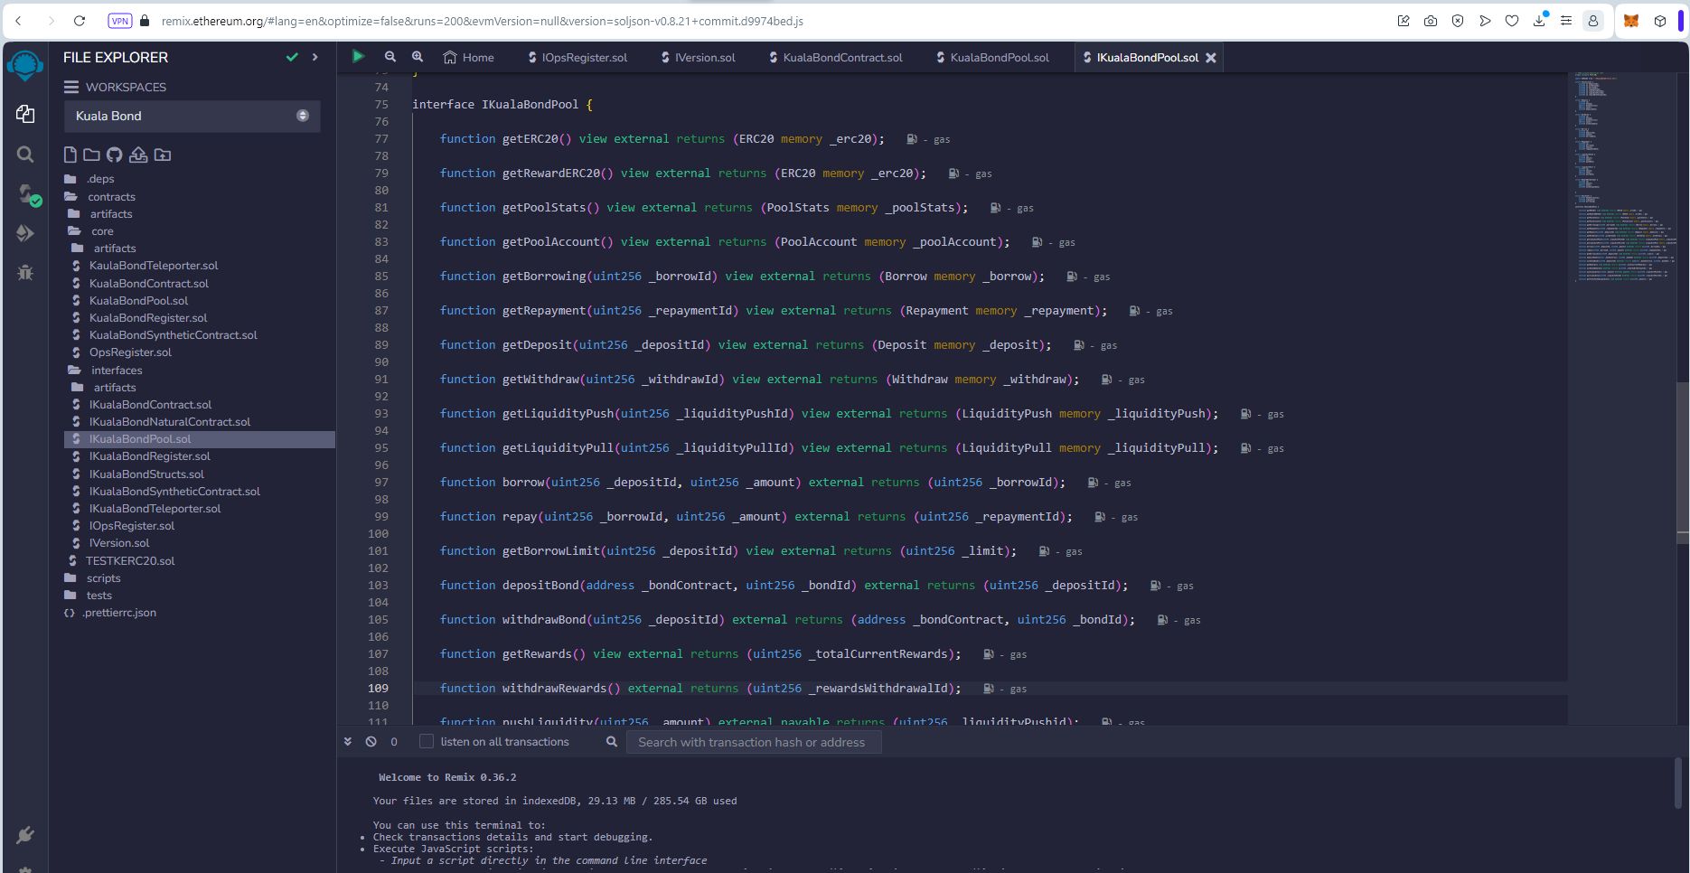Create a new folder icon

91,155
